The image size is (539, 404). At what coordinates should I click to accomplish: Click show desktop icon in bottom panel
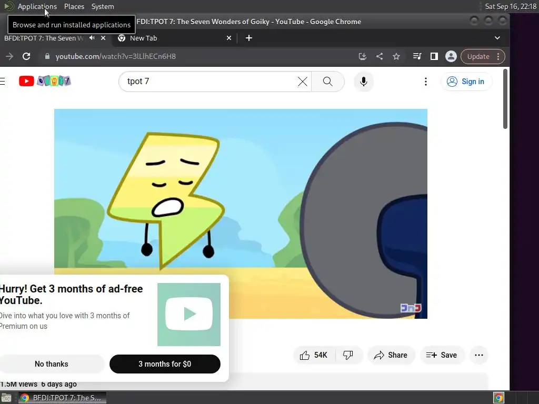[x=6, y=398]
